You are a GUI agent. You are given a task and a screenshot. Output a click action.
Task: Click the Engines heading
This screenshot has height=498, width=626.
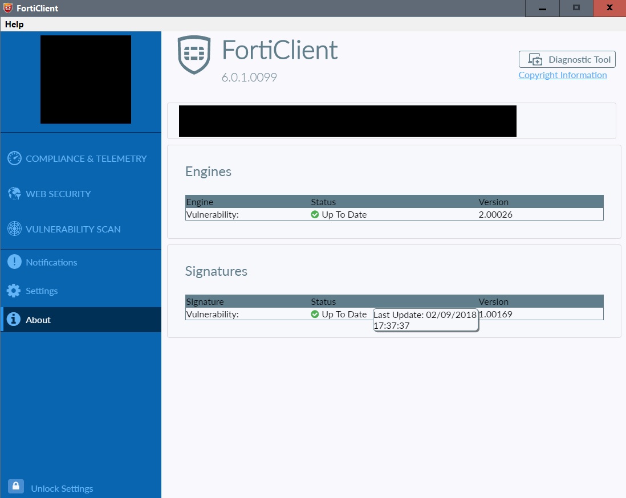tap(209, 172)
